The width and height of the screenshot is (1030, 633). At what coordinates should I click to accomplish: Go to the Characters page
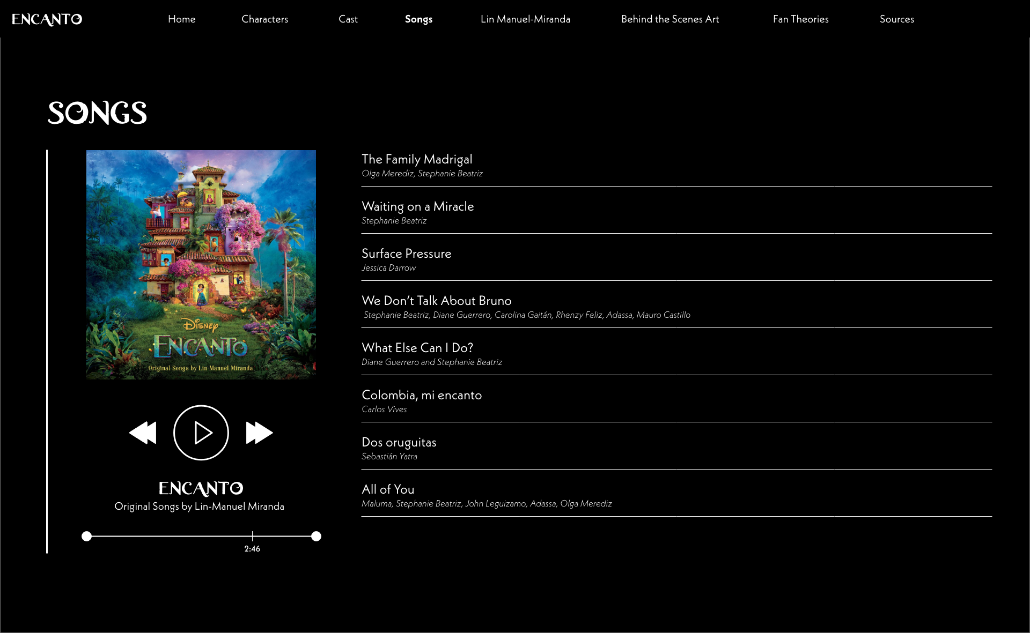[x=264, y=19]
